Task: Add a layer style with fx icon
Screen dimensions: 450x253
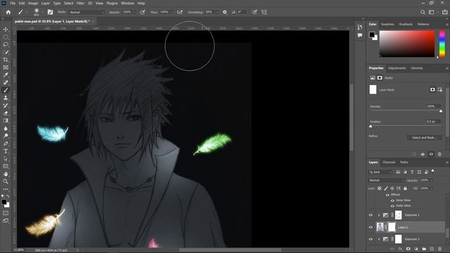Action: click(x=400, y=249)
